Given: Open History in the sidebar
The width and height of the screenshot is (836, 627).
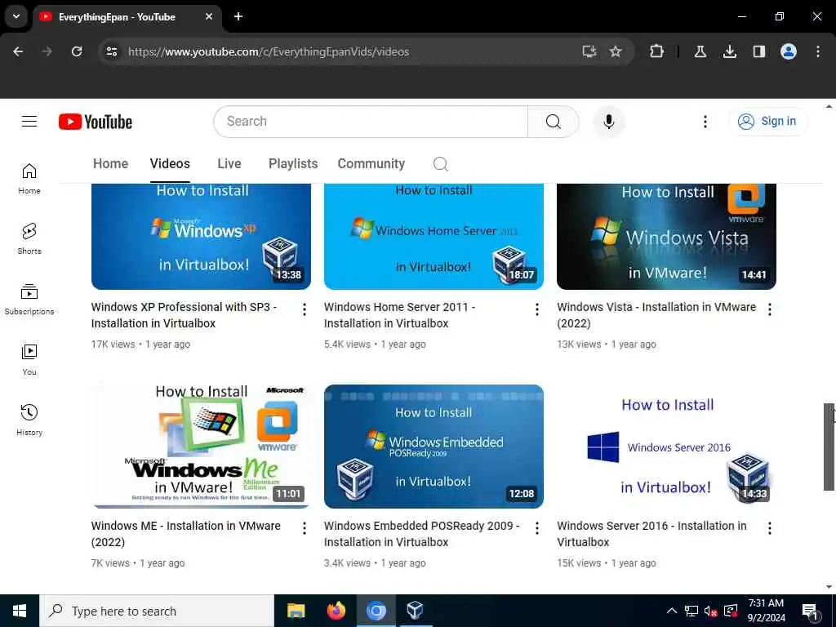Looking at the screenshot, I should pos(29,420).
